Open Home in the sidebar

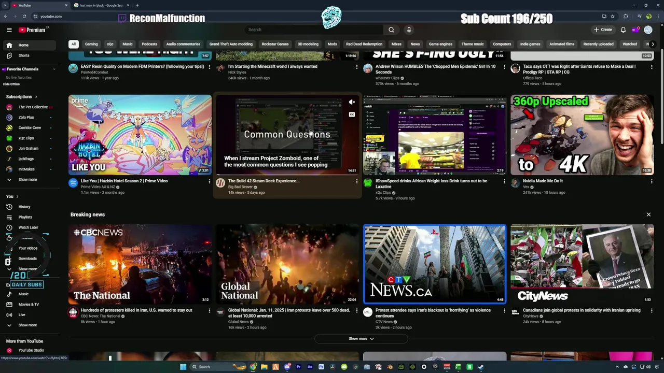tap(29, 45)
